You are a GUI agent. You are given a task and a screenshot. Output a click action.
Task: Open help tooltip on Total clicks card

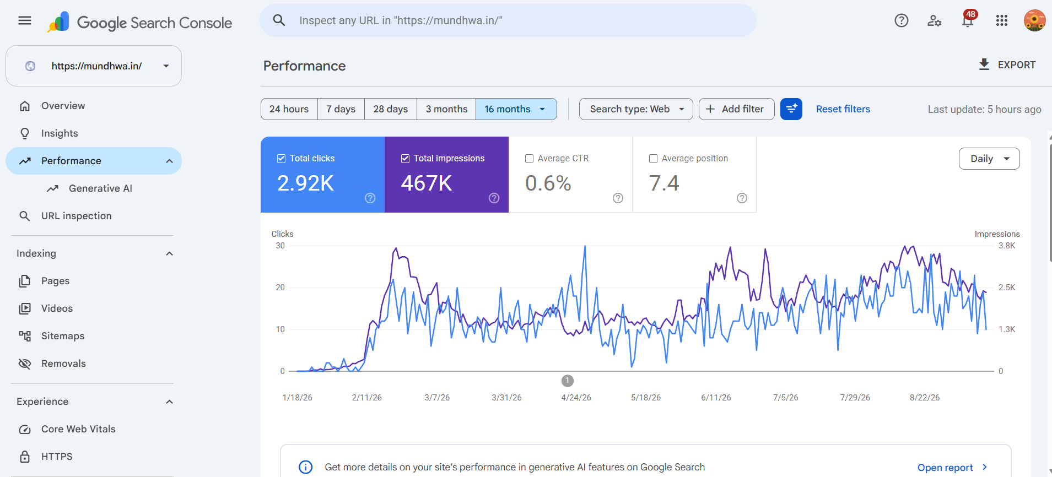click(x=370, y=198)
